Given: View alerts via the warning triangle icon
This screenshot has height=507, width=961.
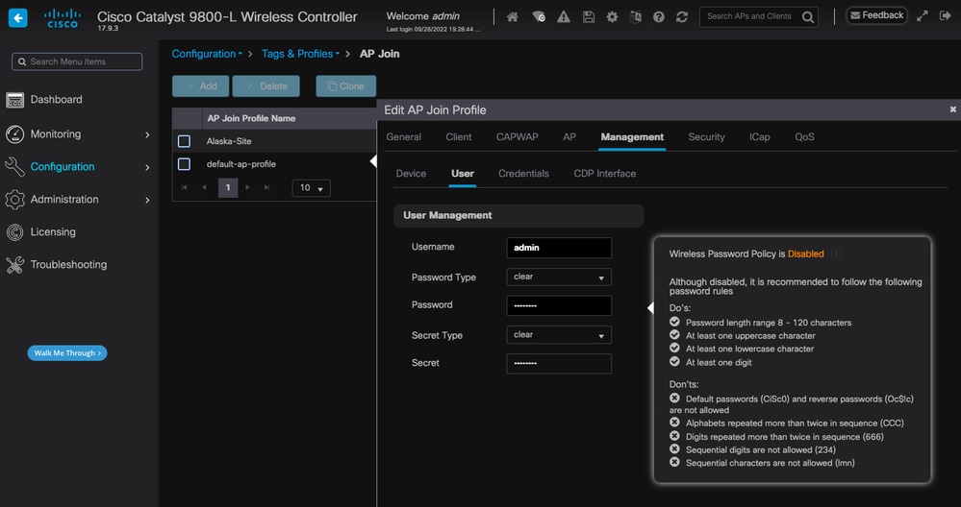Looking at the screenshot, I should [x=564, y=17].
